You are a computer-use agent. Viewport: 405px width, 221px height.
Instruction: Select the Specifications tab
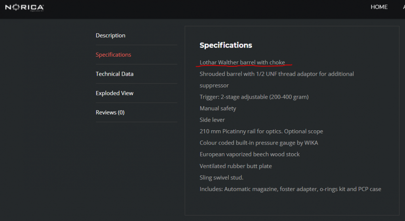[x=113, y=55]
